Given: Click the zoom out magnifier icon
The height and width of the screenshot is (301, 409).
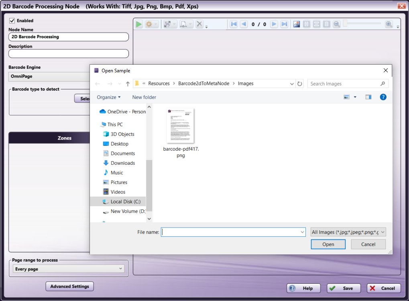Looking at the screenshot, I should (x=337, y=24).
